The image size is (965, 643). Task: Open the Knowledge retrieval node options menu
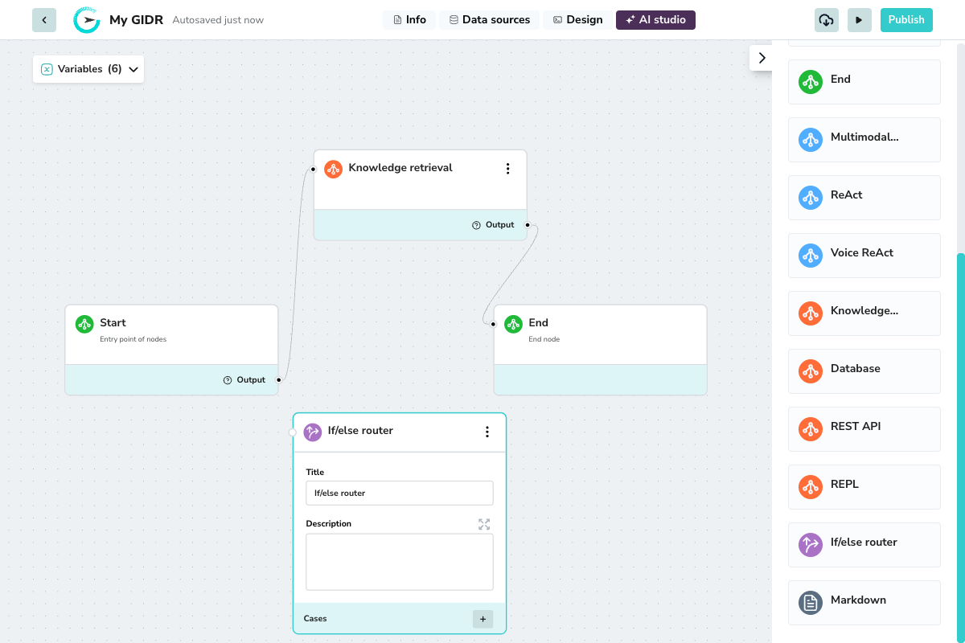[507, 169]
